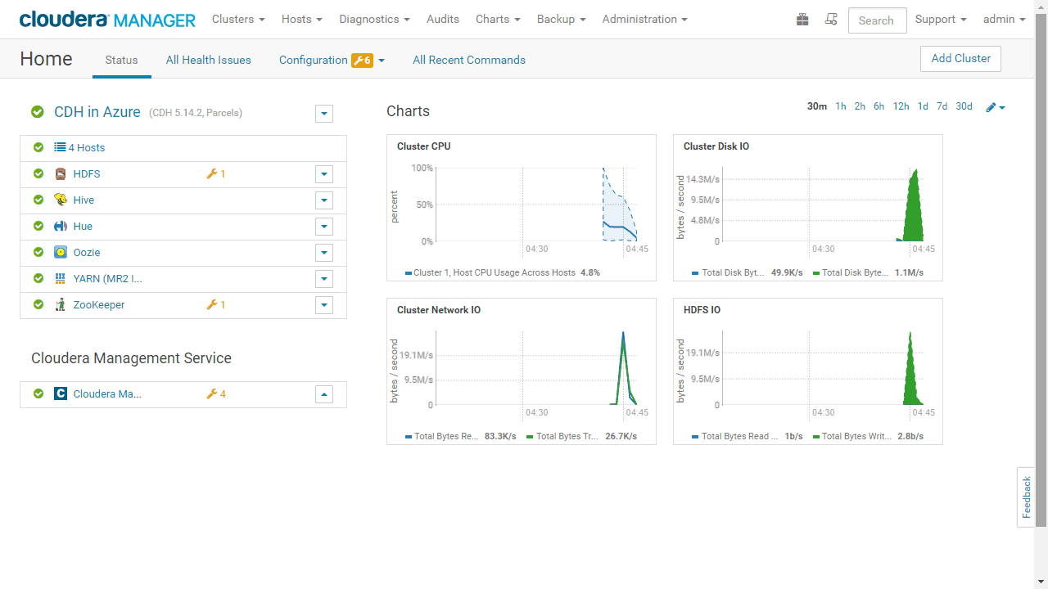Viewport: 1048px width, 589px height.
Task: Open the admin user dropdown
Action: click(1004, 19)
